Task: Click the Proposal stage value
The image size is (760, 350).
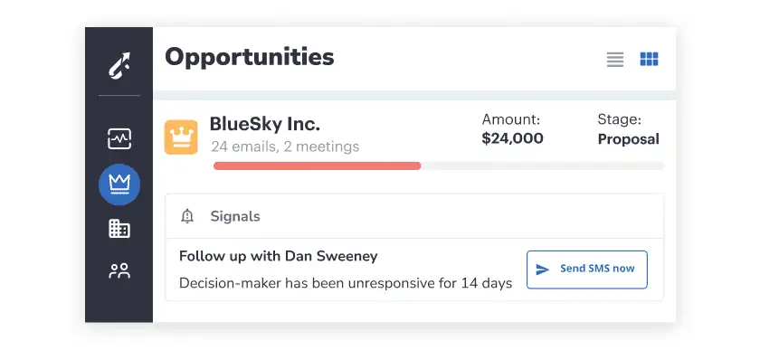Action: click(x=628, y=139)
